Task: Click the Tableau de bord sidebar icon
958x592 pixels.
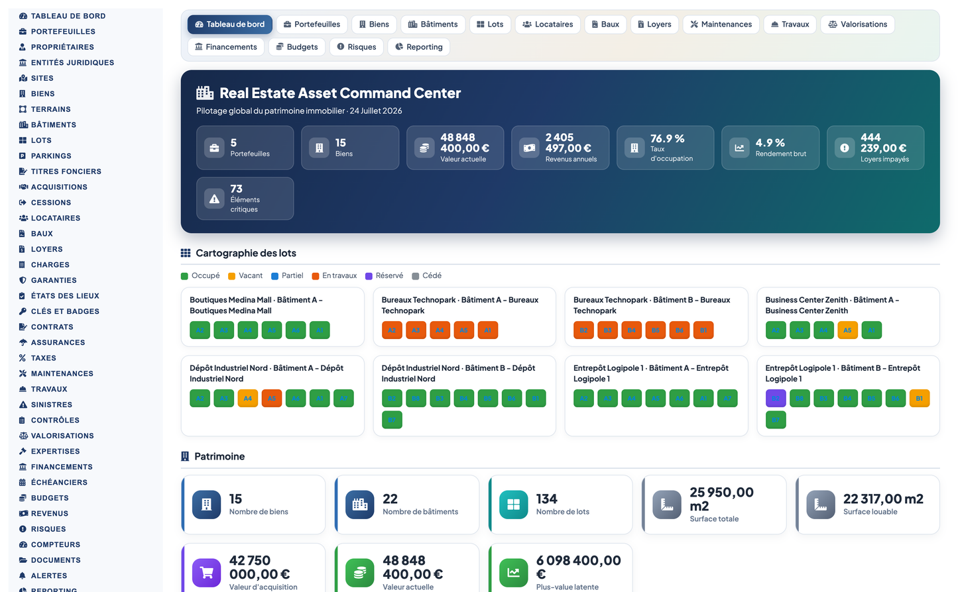Action: [x=23, y=16]
